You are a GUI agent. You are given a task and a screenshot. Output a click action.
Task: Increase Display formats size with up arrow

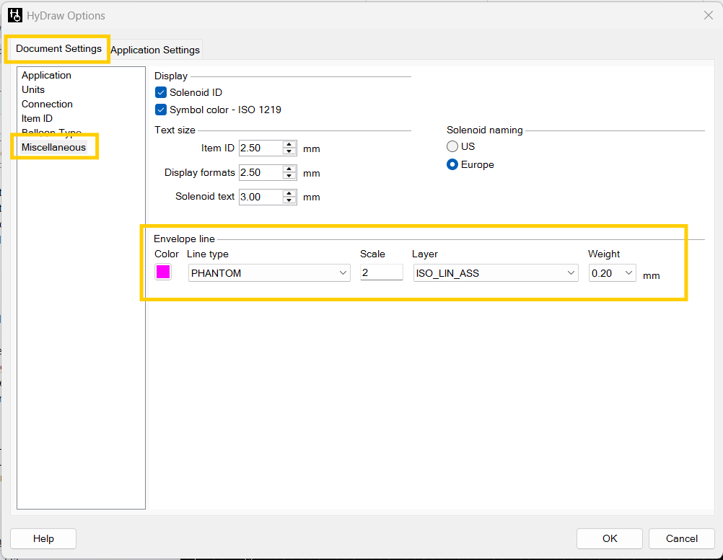point(289,169)
